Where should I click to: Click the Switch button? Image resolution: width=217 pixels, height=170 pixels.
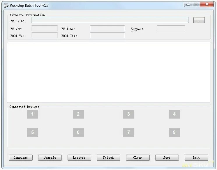pyautogui.click(x=108, y=158)
